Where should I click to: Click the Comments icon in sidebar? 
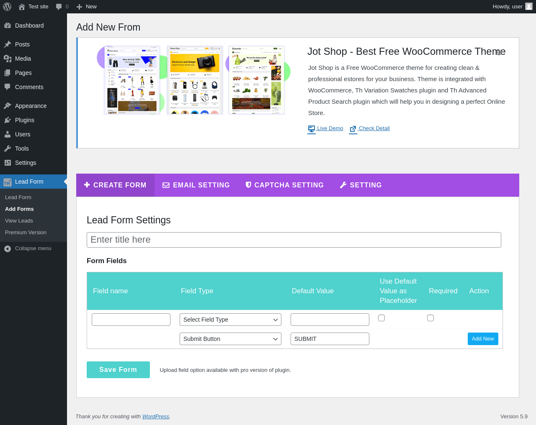point(8,87)
